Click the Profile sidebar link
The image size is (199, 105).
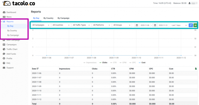[9, 58]
